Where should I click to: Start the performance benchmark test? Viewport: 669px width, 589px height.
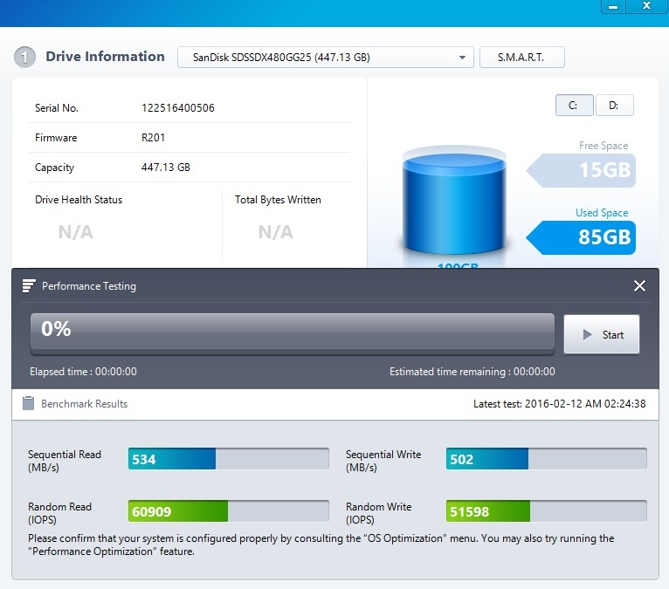pos(602,334)
